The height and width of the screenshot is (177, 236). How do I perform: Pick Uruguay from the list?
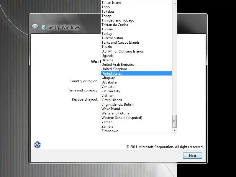pos(136,78)
